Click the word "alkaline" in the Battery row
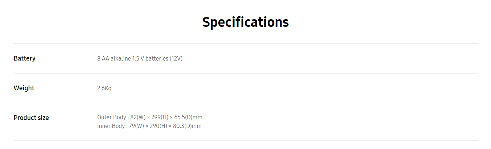This screenshot has height=149, width=491. 120,58
